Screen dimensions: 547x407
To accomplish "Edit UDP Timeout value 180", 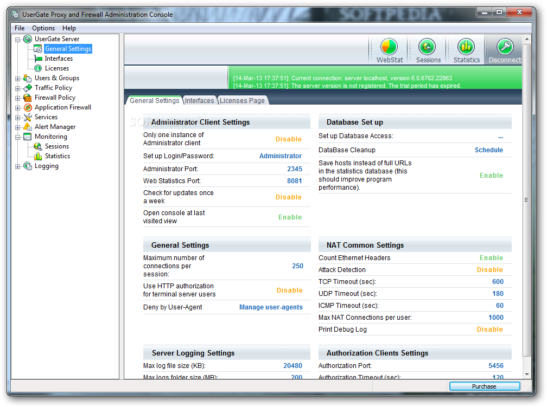I will tap(498, 293).
